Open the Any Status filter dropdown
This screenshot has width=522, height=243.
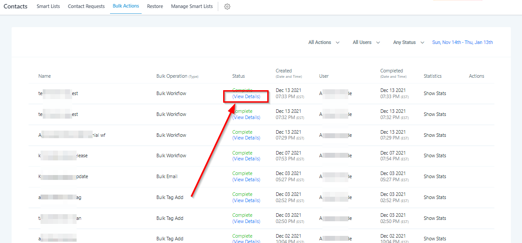tap(408, 43)
